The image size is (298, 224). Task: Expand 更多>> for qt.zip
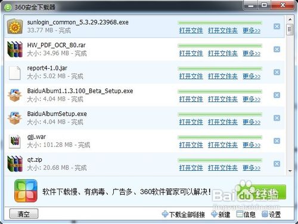coord(252,168)
